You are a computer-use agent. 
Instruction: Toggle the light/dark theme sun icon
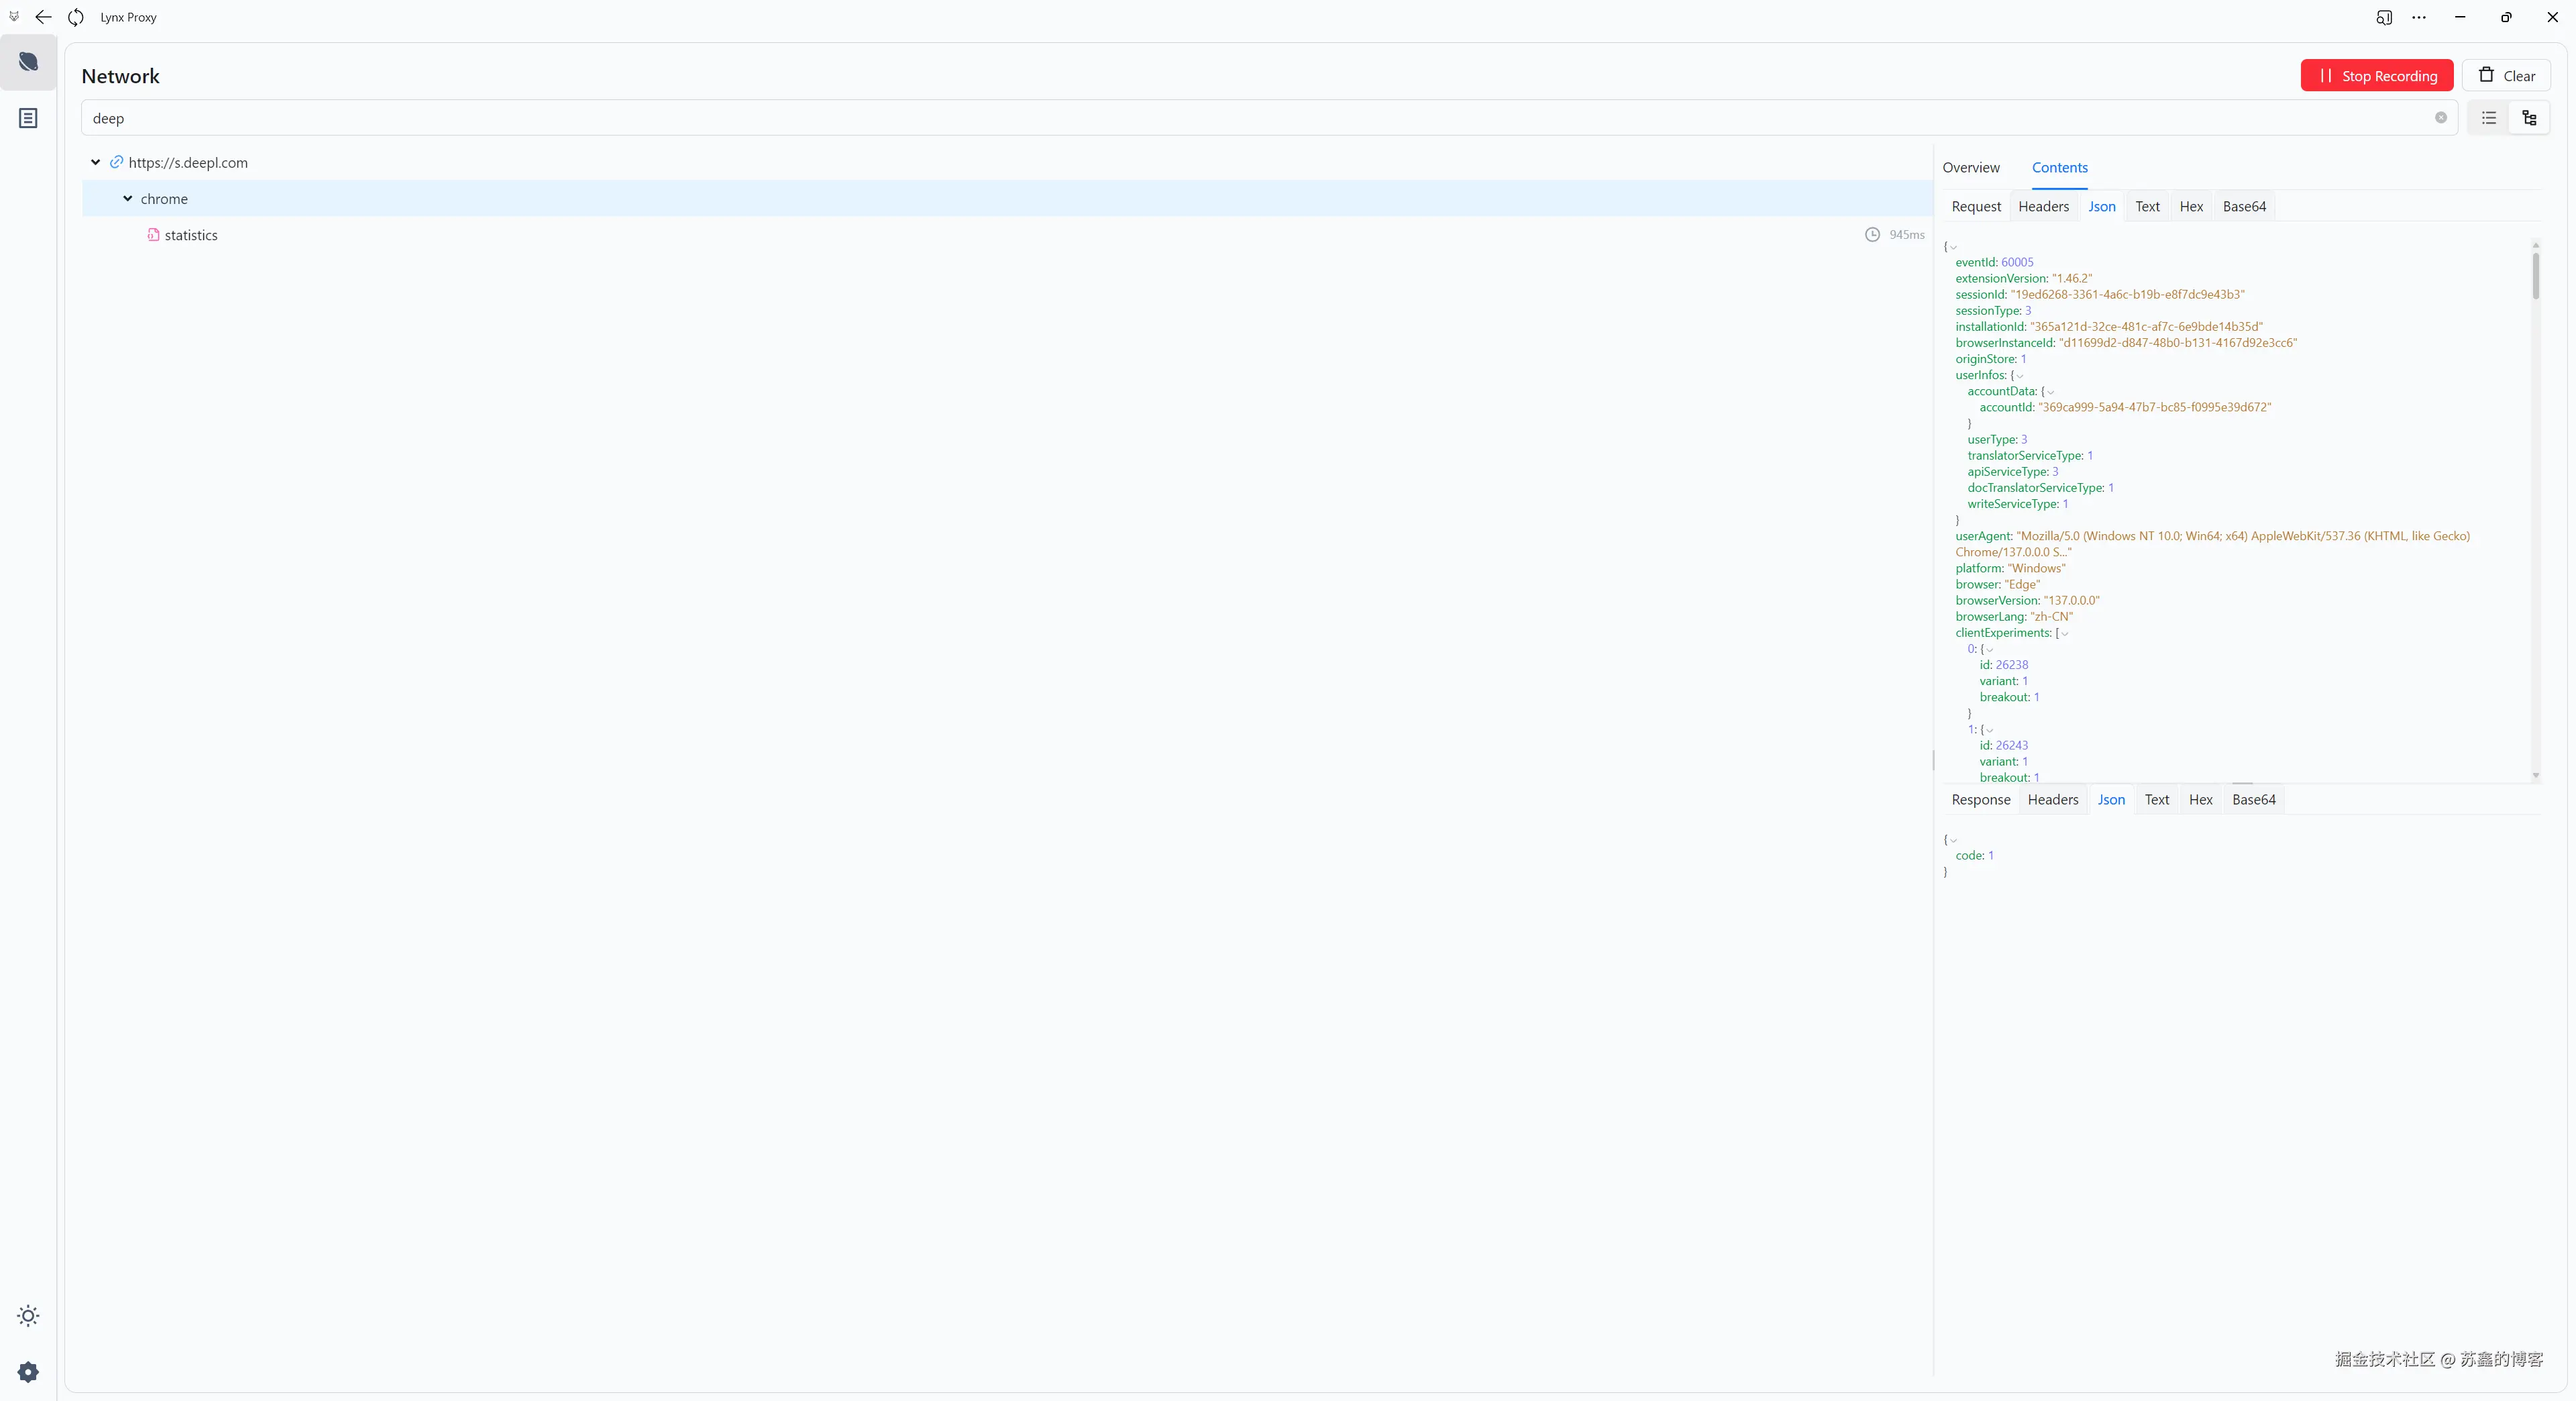28,1315
